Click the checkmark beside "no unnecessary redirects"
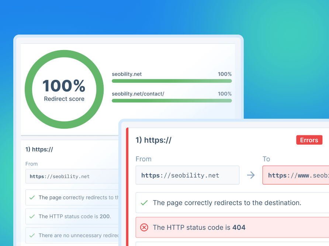329x246 pixels. click(x=33, y=235)
